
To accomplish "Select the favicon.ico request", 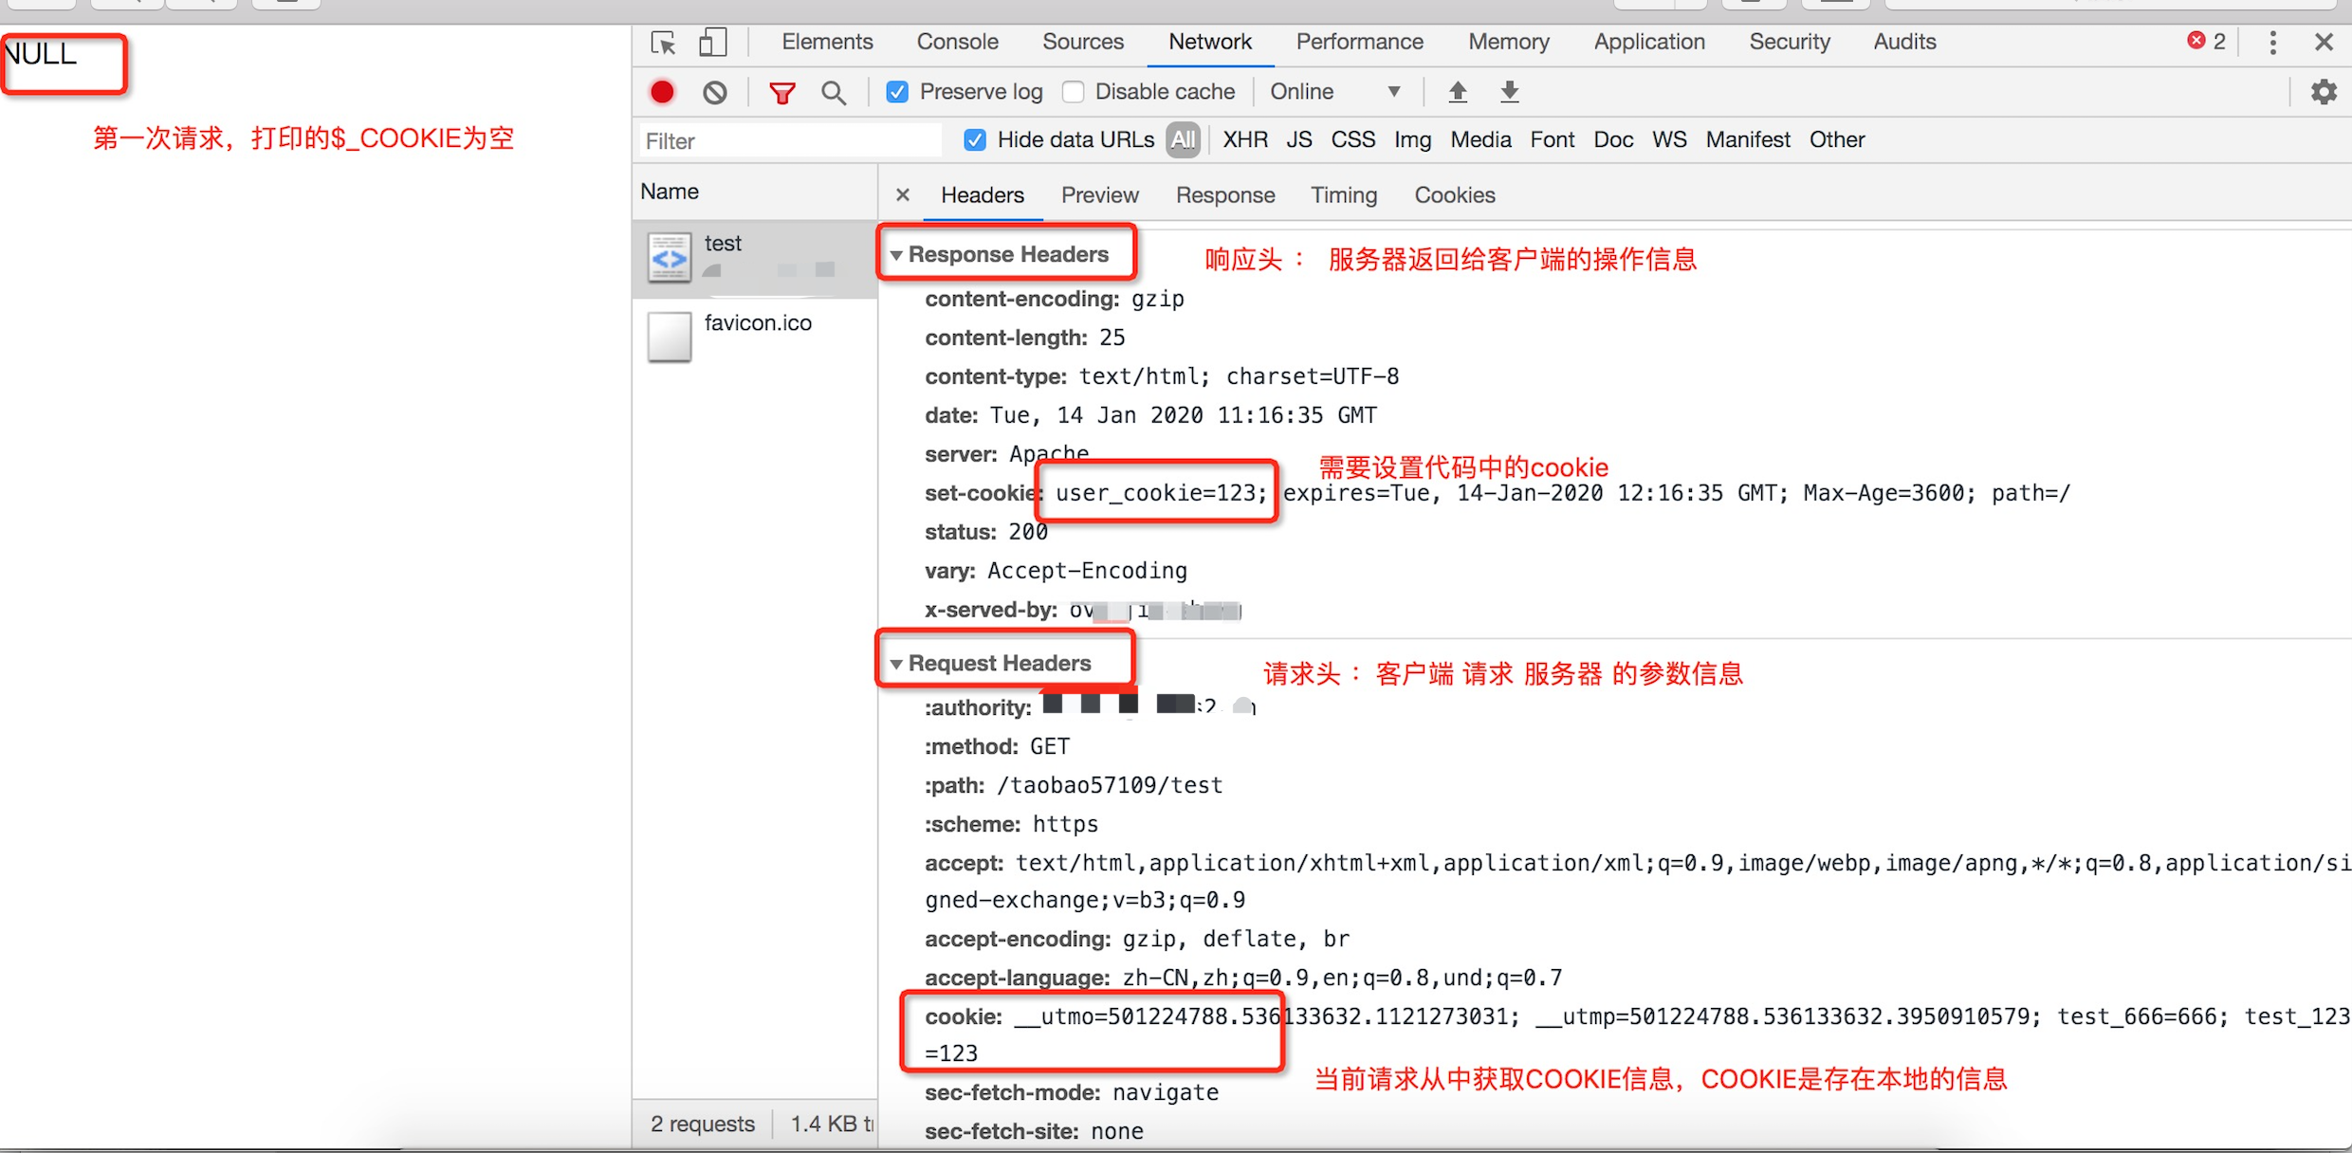I will point(757,323).
